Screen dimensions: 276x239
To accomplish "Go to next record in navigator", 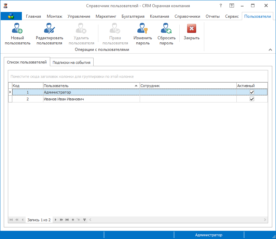I will click(56, 220).
